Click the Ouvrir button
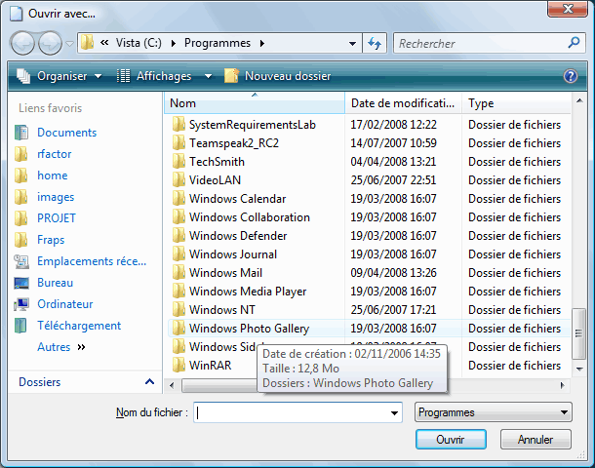The width and height of the screenshot is (595, 468). click(x=450, y=440)
